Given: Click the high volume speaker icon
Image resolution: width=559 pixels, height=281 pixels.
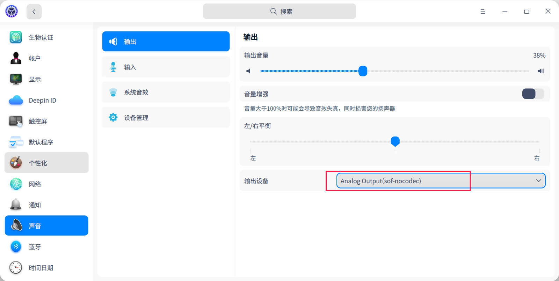Looking at the screenshot, I should coord(541,71).
